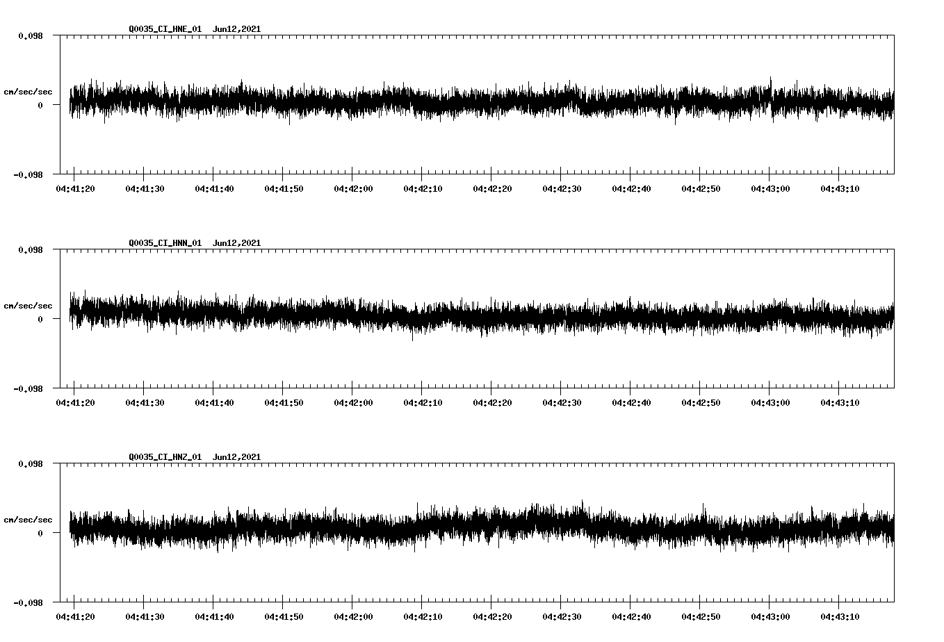Click the -0.098 lower limit of HNZ plot
Viewport: 944px width, 642px height.
[x=28, y=603]
